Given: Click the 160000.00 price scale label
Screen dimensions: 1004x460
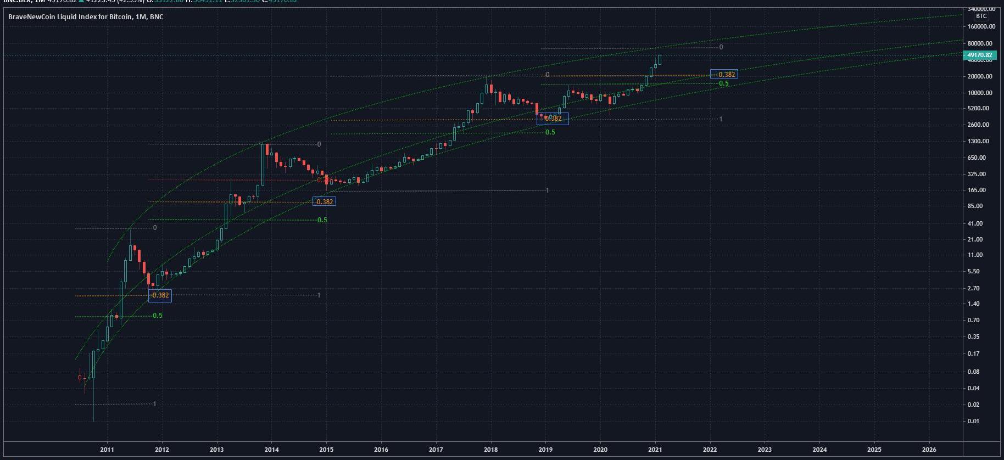Looking at the screenshot, I should point(980,26).
